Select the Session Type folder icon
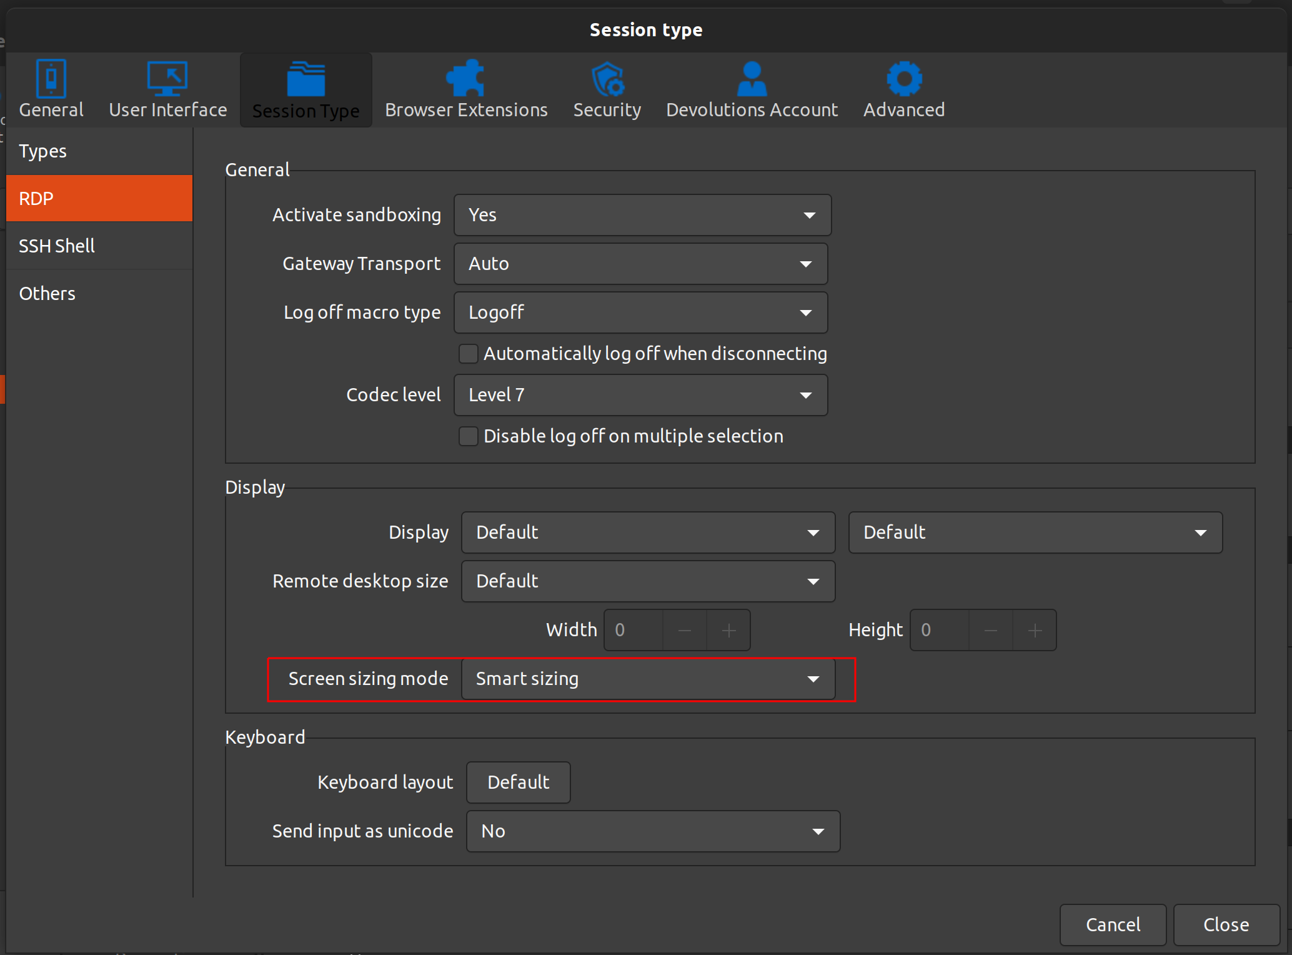 coord(306,79)
